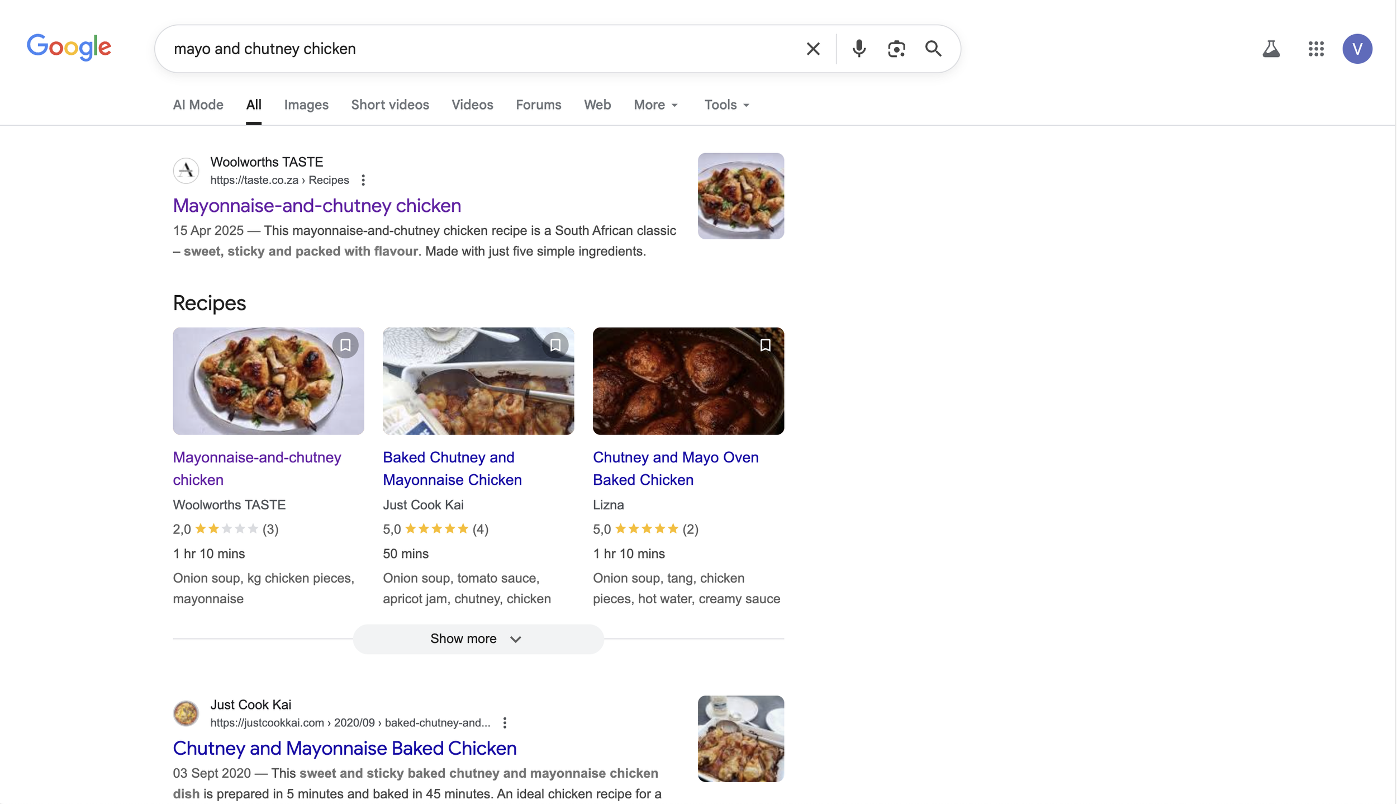Click the 5,0 rating with 4 reviews

[x=436, y=529]
